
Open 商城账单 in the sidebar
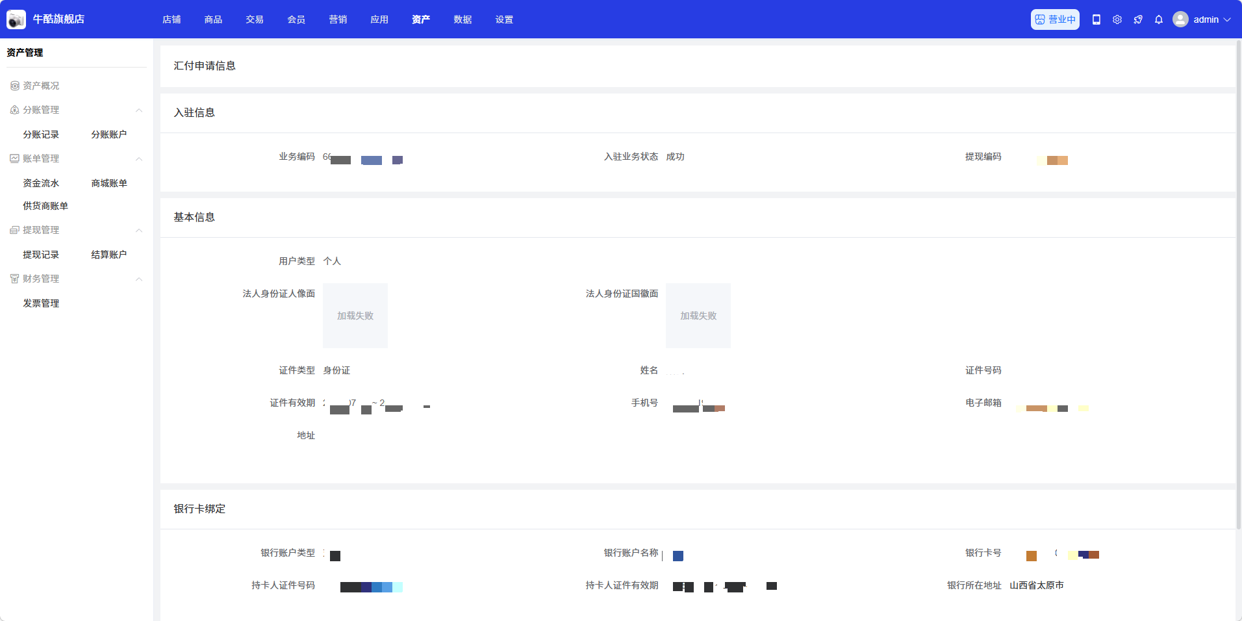pyautogui.click(x=109, y=183)
